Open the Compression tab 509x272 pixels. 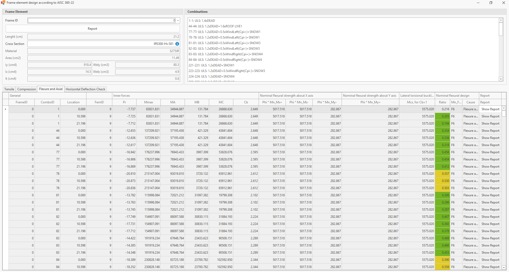27,89
